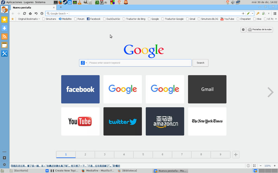Open the Favorites star in the sidebar

point(4,19)
